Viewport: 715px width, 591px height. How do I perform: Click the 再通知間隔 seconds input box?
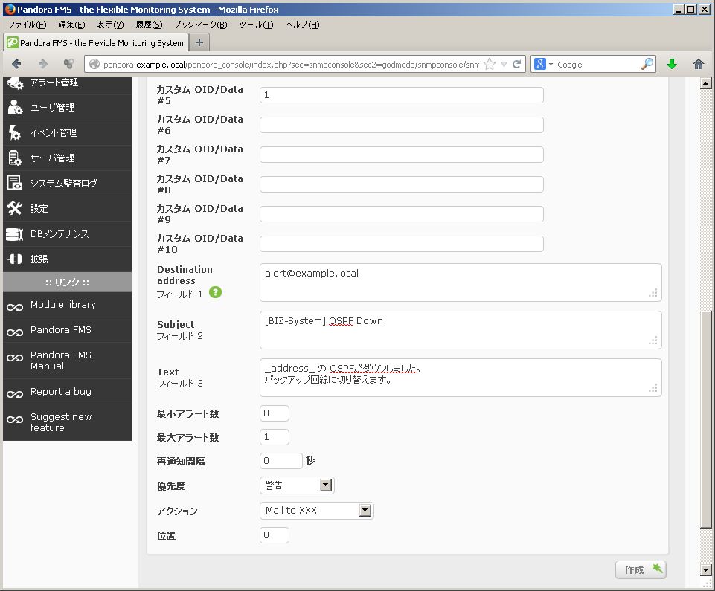coord(281,461)
